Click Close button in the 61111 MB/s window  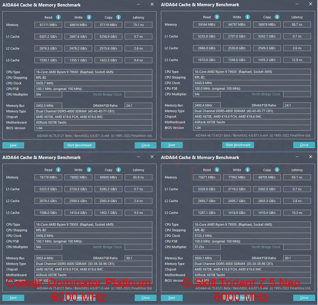click(x=145, y=145)
